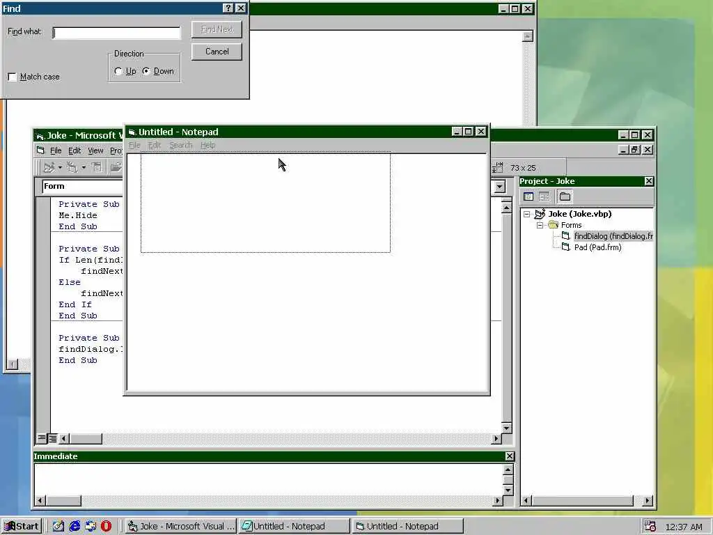Switch to second Untitled - Notepad taskbar button
Screen dimensions: 713x535
click(408, 527)
